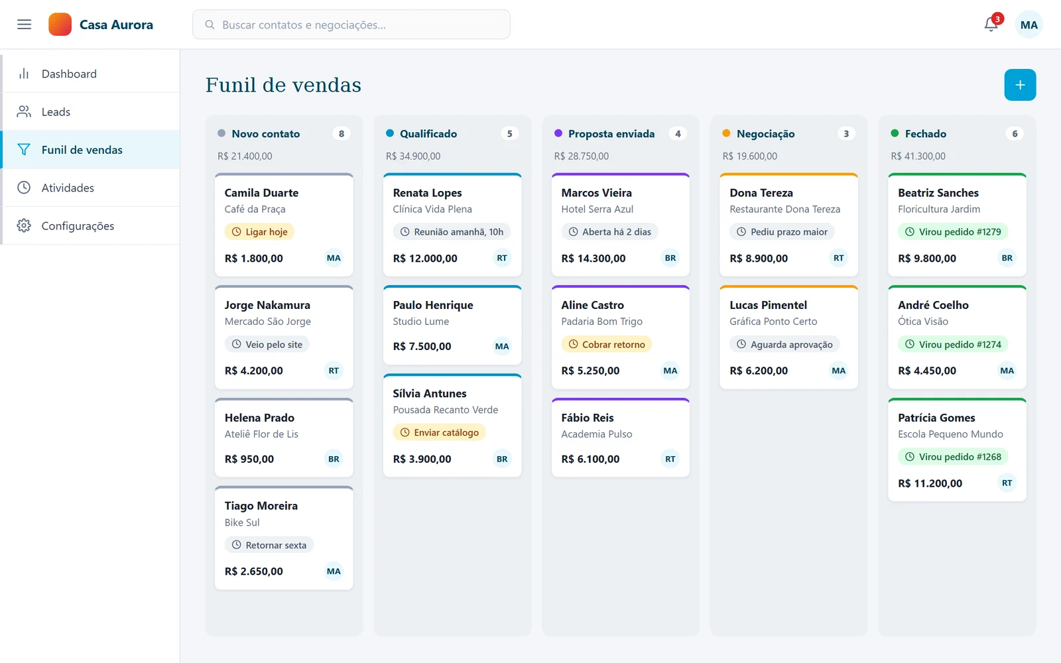Click BR avatar on Helena Prado card
This screenshot has width=1061, height=663.
tap(334, 459)
